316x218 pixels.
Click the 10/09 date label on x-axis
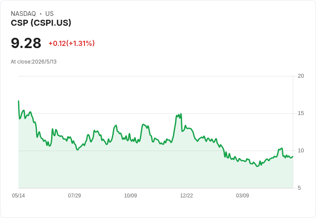click(131, 195)
